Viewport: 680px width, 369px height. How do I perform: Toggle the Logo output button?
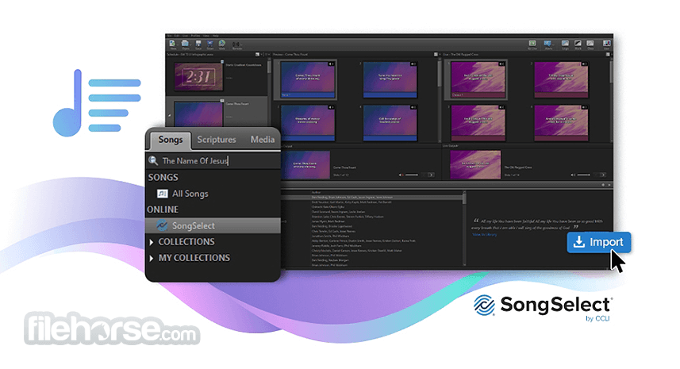(565, 44)
